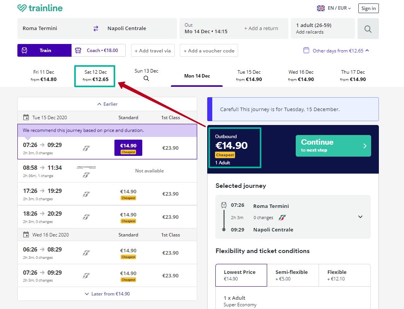Viewport: 404px width, 309px height.
Task: Click Outbound €14.90 price summary
Action: [235, 148]
